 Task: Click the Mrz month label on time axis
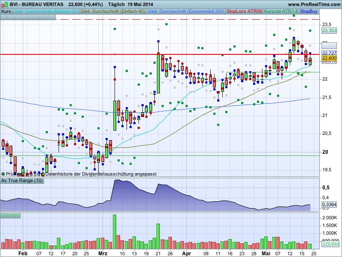click(x=103, y=254)
